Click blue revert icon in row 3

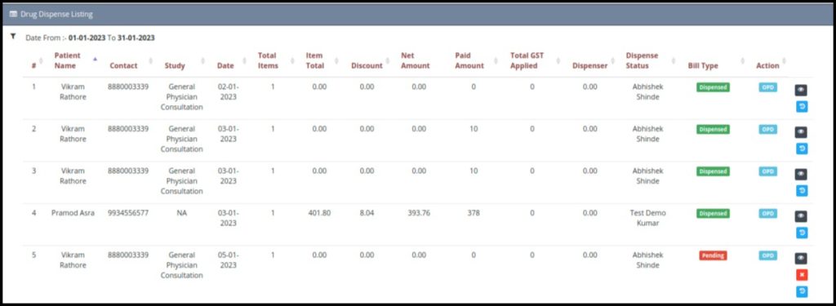click(802, 191)
